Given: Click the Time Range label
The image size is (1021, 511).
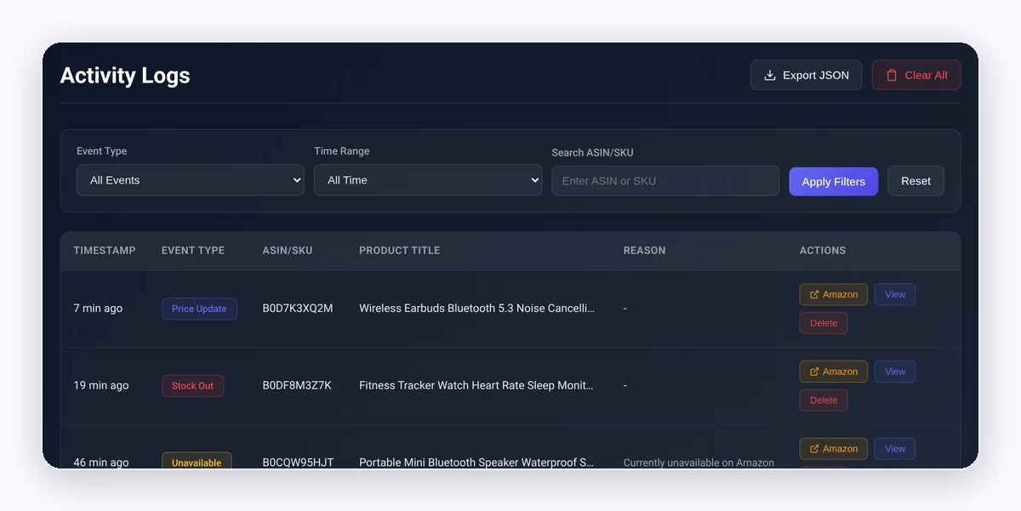Looking at the screenshot, I should click(342, 151).
